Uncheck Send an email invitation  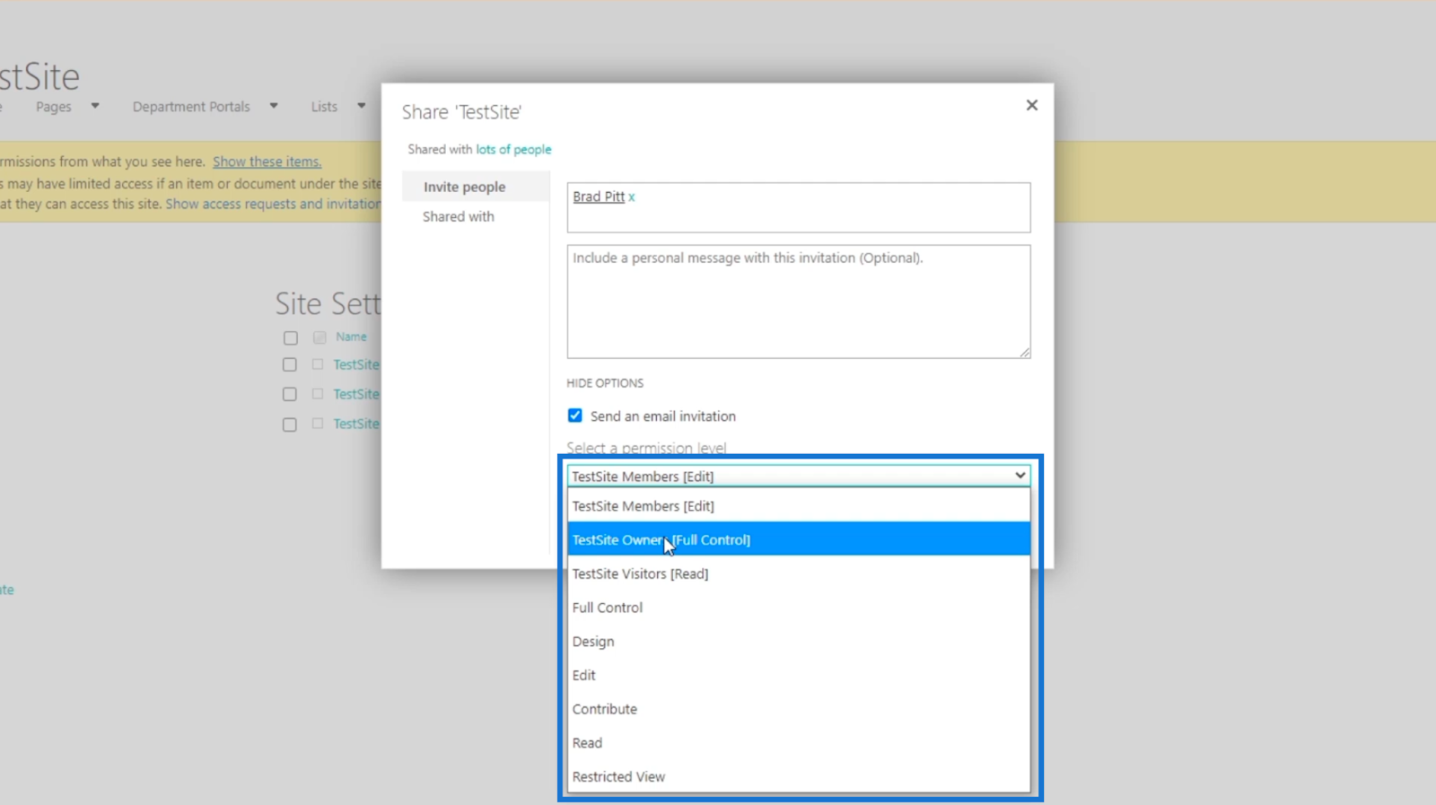574,416
